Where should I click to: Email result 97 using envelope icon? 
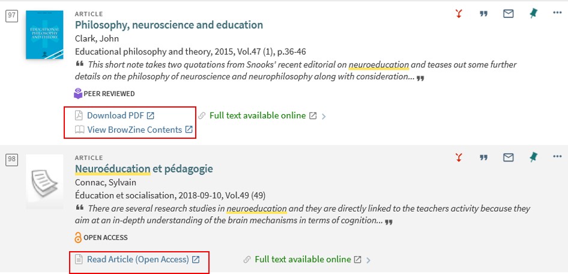coord(508,14)
